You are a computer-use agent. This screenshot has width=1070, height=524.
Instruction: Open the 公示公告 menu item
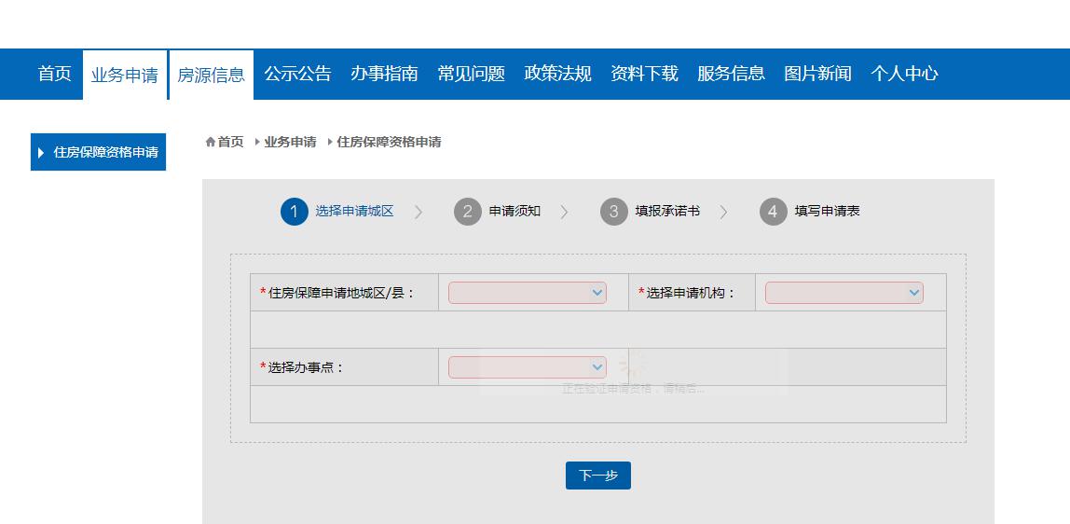(x=297, y=74)
